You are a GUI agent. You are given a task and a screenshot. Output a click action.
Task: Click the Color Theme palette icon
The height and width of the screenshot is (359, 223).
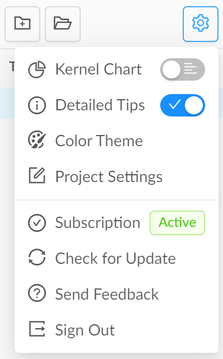[x=37, y=141]
